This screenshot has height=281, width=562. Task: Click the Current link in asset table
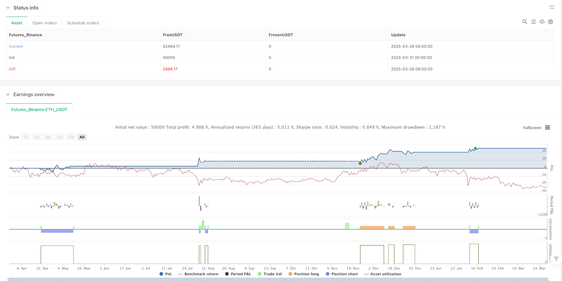click(16, 46)
